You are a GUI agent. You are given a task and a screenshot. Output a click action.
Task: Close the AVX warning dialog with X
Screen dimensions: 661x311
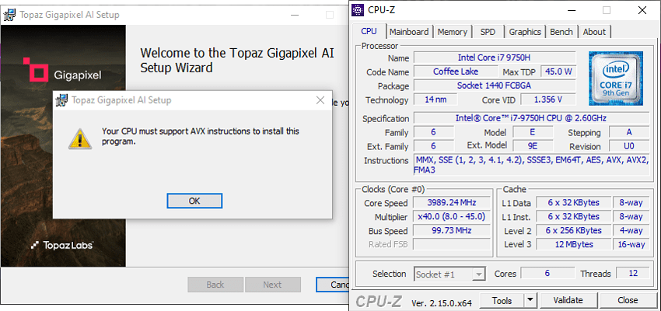click(320, 100)
